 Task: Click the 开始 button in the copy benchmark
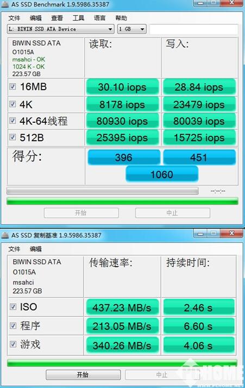pos(83,374)
